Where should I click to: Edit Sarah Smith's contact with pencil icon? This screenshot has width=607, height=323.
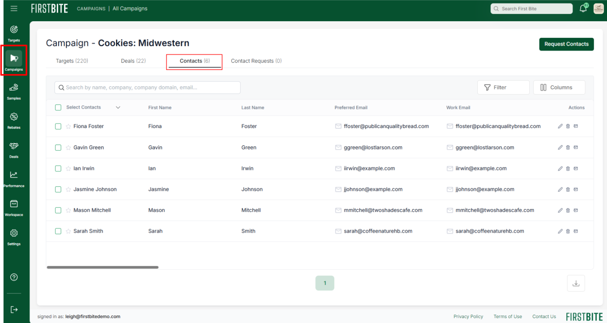click(x=560, y=231)
